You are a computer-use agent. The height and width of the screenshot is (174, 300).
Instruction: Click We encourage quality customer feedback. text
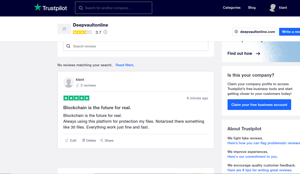pyautogui.click(x=261, y=165)
